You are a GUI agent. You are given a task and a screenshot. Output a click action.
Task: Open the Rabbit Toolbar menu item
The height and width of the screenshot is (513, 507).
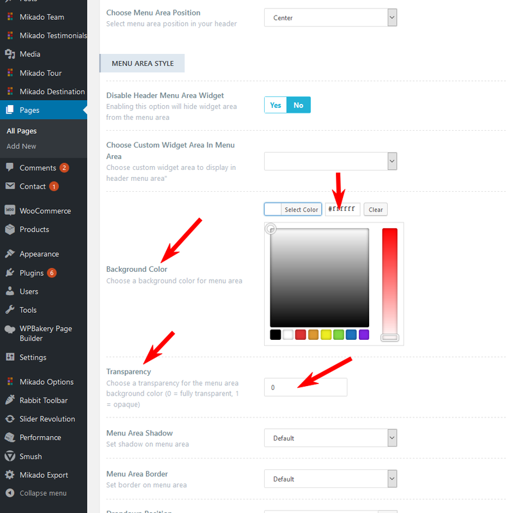44,400
